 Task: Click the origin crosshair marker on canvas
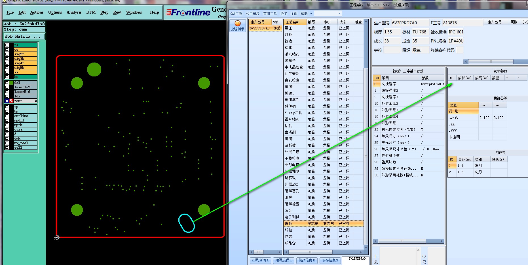click(x=57, y=237)
